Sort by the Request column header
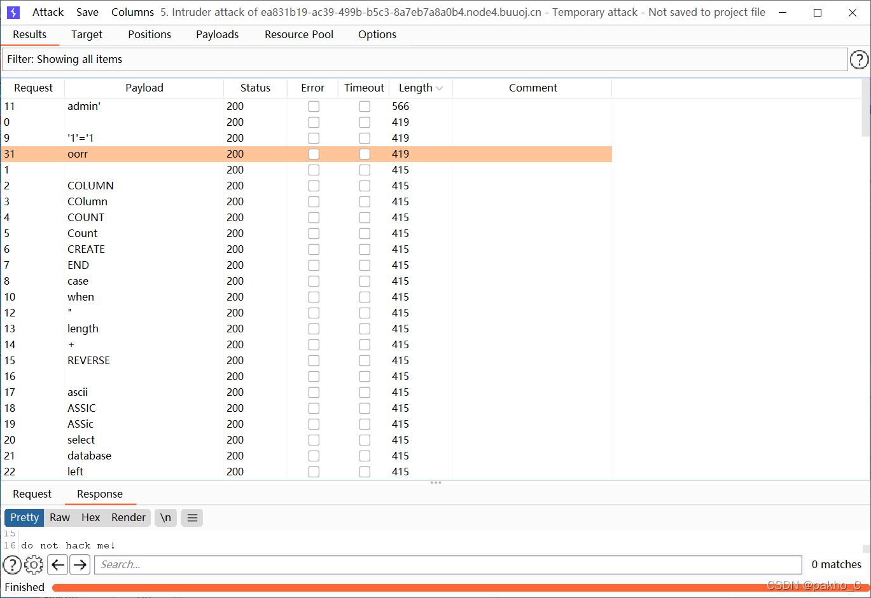 [x=33, y=88]
